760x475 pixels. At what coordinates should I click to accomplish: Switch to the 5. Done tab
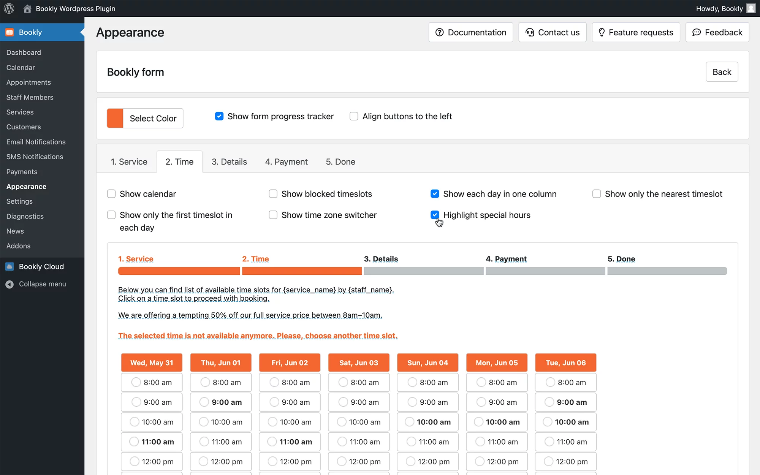coord(340,161)
